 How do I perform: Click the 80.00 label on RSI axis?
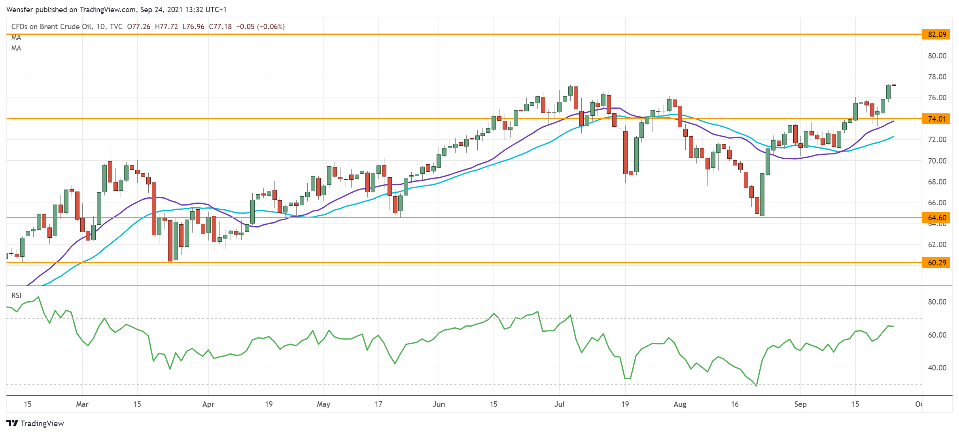point(937,302)
